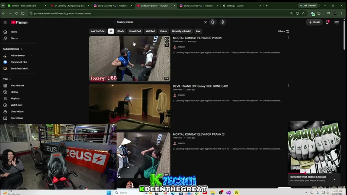The height and width of the screenshot is (195, 347).
Task: Switch to the Kick Dashboard browser tab
Action: [27, 5]
